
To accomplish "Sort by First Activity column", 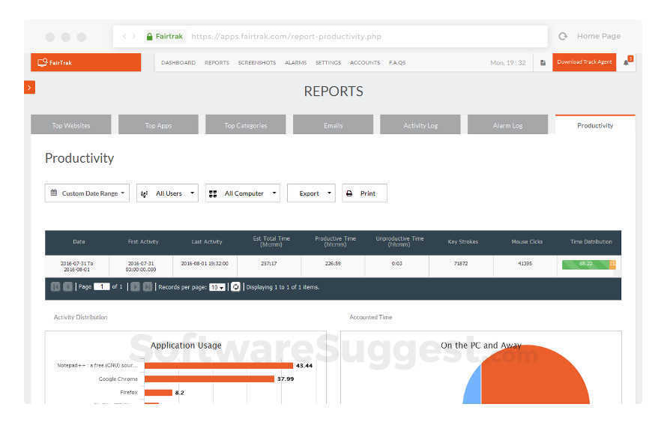I will point(143,241).
